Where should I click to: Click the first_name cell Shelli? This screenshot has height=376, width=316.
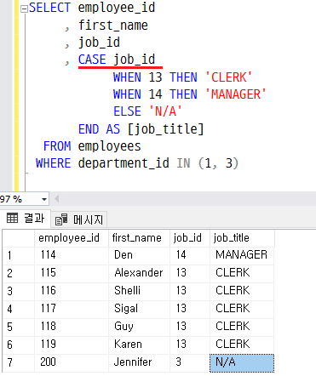pos(139,291)
